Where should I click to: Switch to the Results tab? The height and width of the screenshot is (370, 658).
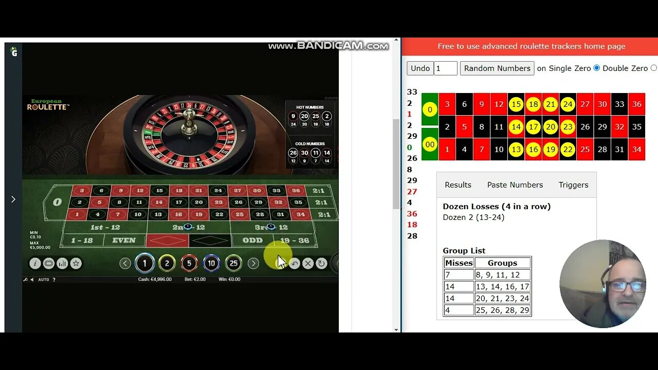pyautogui.click(x=458, y=185)
